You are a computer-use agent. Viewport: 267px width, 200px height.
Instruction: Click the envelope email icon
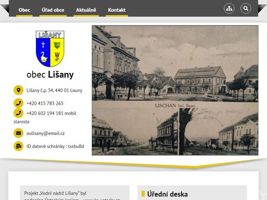pos(18,133)
